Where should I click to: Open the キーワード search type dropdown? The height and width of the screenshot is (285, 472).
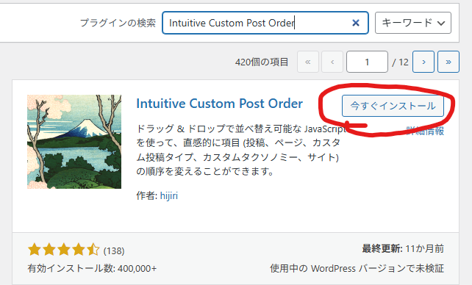coord(413,23)
